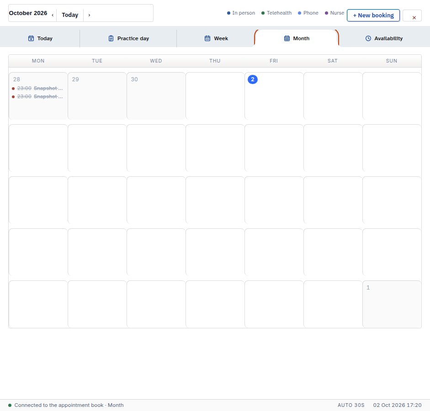Click the TUE column header

click(x=97, y=61)
